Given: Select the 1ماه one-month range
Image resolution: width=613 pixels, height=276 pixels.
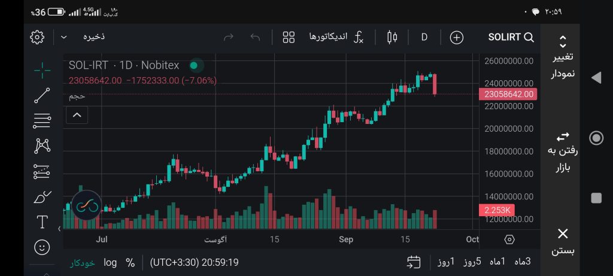Looking at the screenshot, I should click(x=497, y=262).
